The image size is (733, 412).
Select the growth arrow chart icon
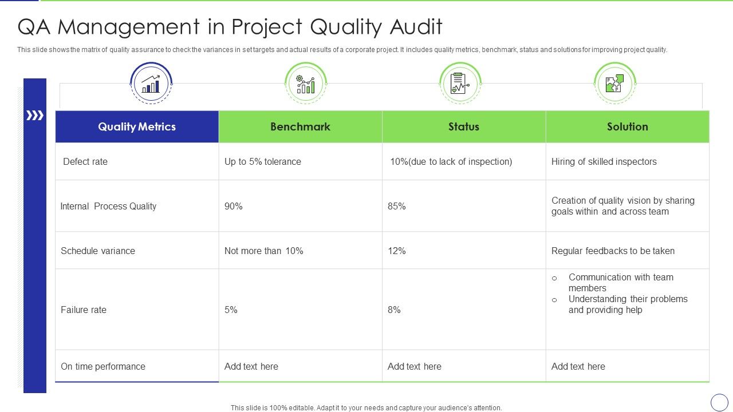150,84
